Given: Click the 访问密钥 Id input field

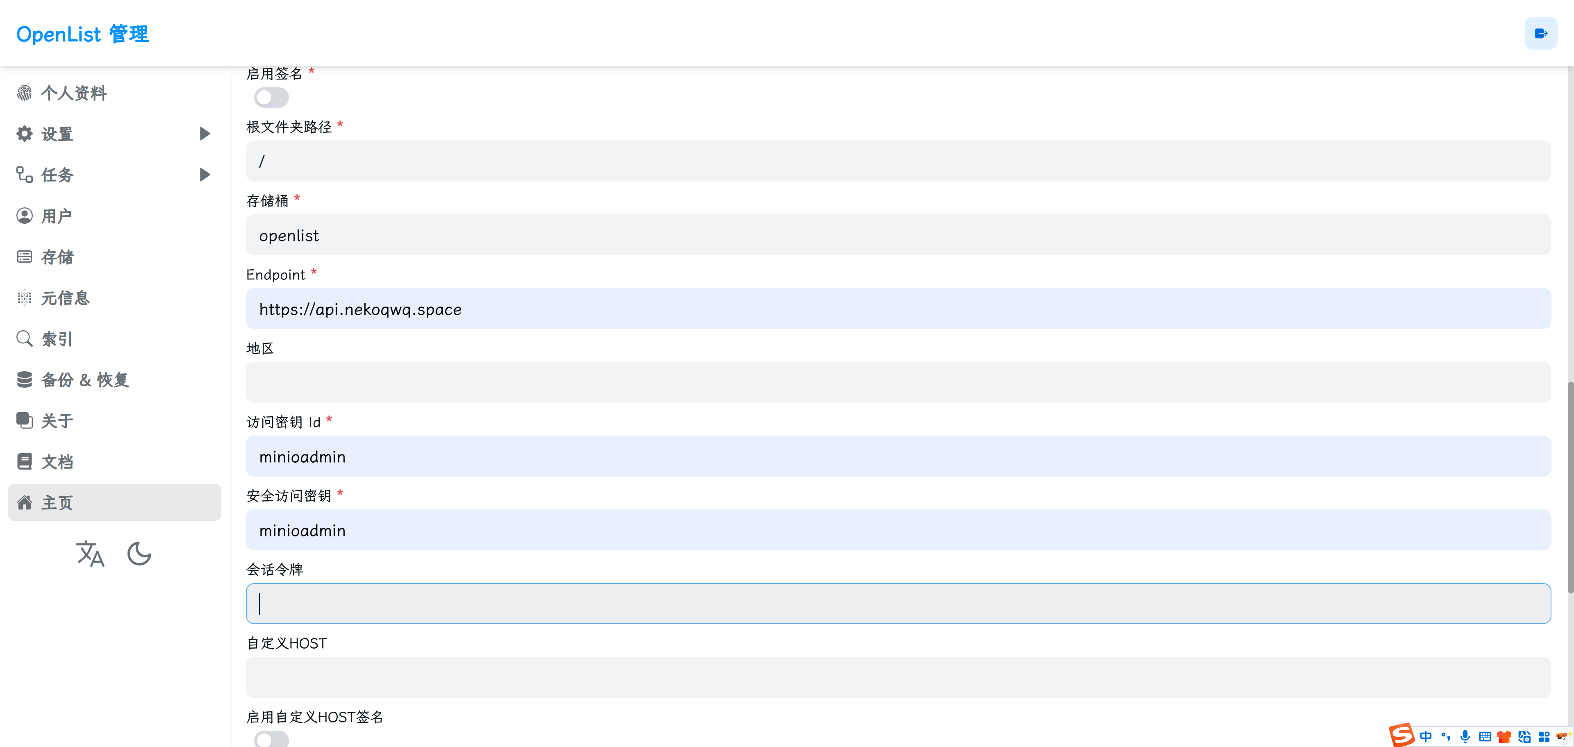Looking at the screenshot, I should pyautogui.click(x=898, y=456).
